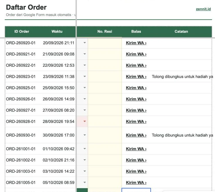Select cell ORD-260925-01
Screen dimensions: 215x192
[21, 88]
